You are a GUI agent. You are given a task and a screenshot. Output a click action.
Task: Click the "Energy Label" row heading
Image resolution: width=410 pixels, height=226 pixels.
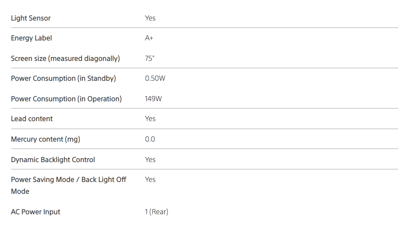click(31, 38)
